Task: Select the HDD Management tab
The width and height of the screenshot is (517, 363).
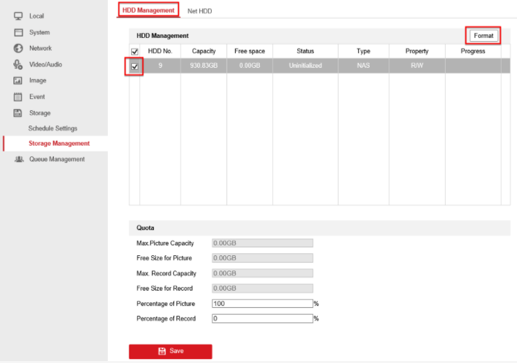Action: [149, 11]
